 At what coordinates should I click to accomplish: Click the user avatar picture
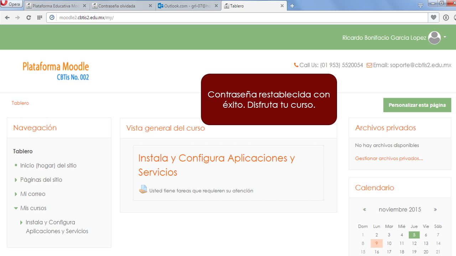434,38
